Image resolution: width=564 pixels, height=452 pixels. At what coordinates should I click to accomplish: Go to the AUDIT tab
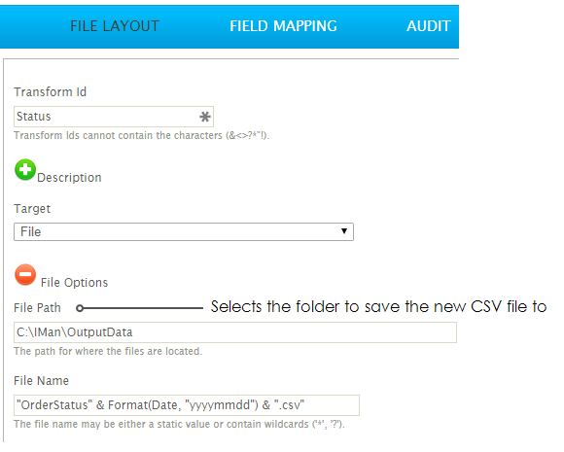[429, 26]
